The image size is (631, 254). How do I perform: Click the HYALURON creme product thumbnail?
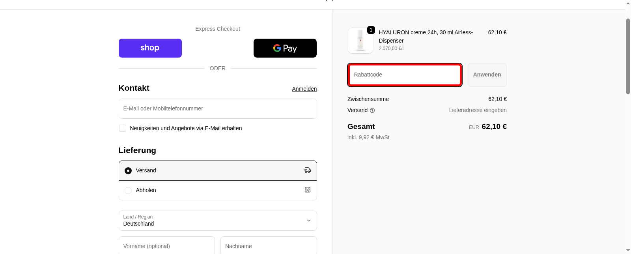(x=360, y=41)
